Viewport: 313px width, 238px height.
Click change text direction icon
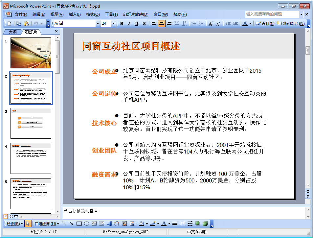click(184, 24)
